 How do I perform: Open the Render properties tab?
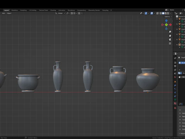pyautogui.click(x=175, y=63)
